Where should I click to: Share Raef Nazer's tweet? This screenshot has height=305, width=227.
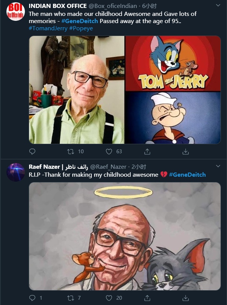tap(147, 298)
